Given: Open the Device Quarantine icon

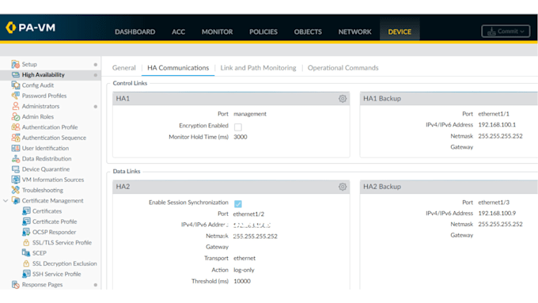Looking at the screenshot, I should pyautogui.click(x=16, y=169).
